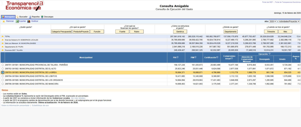The image size is (301, 127).
Task: Open the Descargas tab
Action: (x=47, y=17)
